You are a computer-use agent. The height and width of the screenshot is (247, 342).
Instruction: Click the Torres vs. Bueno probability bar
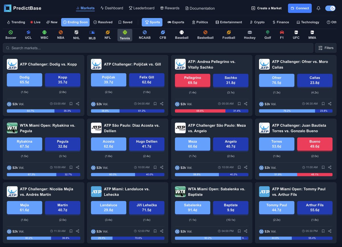click(x=296, y=174)
